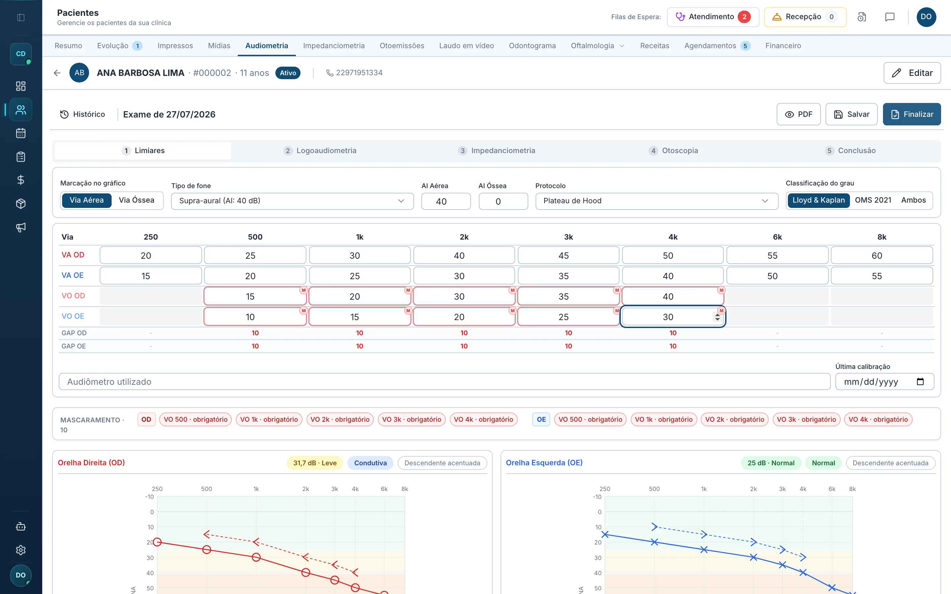Open the chat message icon in header
The height and width of the screenshot is (594, 951).
[x=890, y=17]
